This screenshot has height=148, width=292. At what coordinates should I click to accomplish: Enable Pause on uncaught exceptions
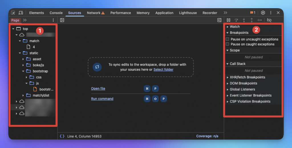point(227,39)
